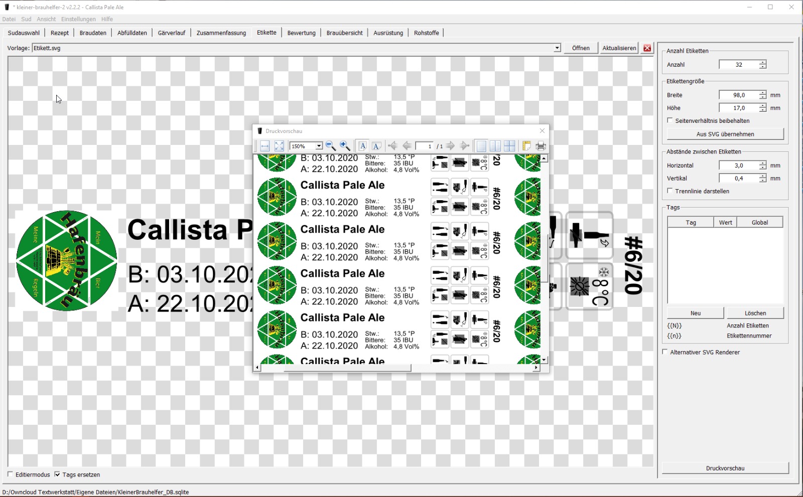This screenshot has width=803, height=497.
Task: Click the fit width icon in print preview
Action: click(265, 146)
